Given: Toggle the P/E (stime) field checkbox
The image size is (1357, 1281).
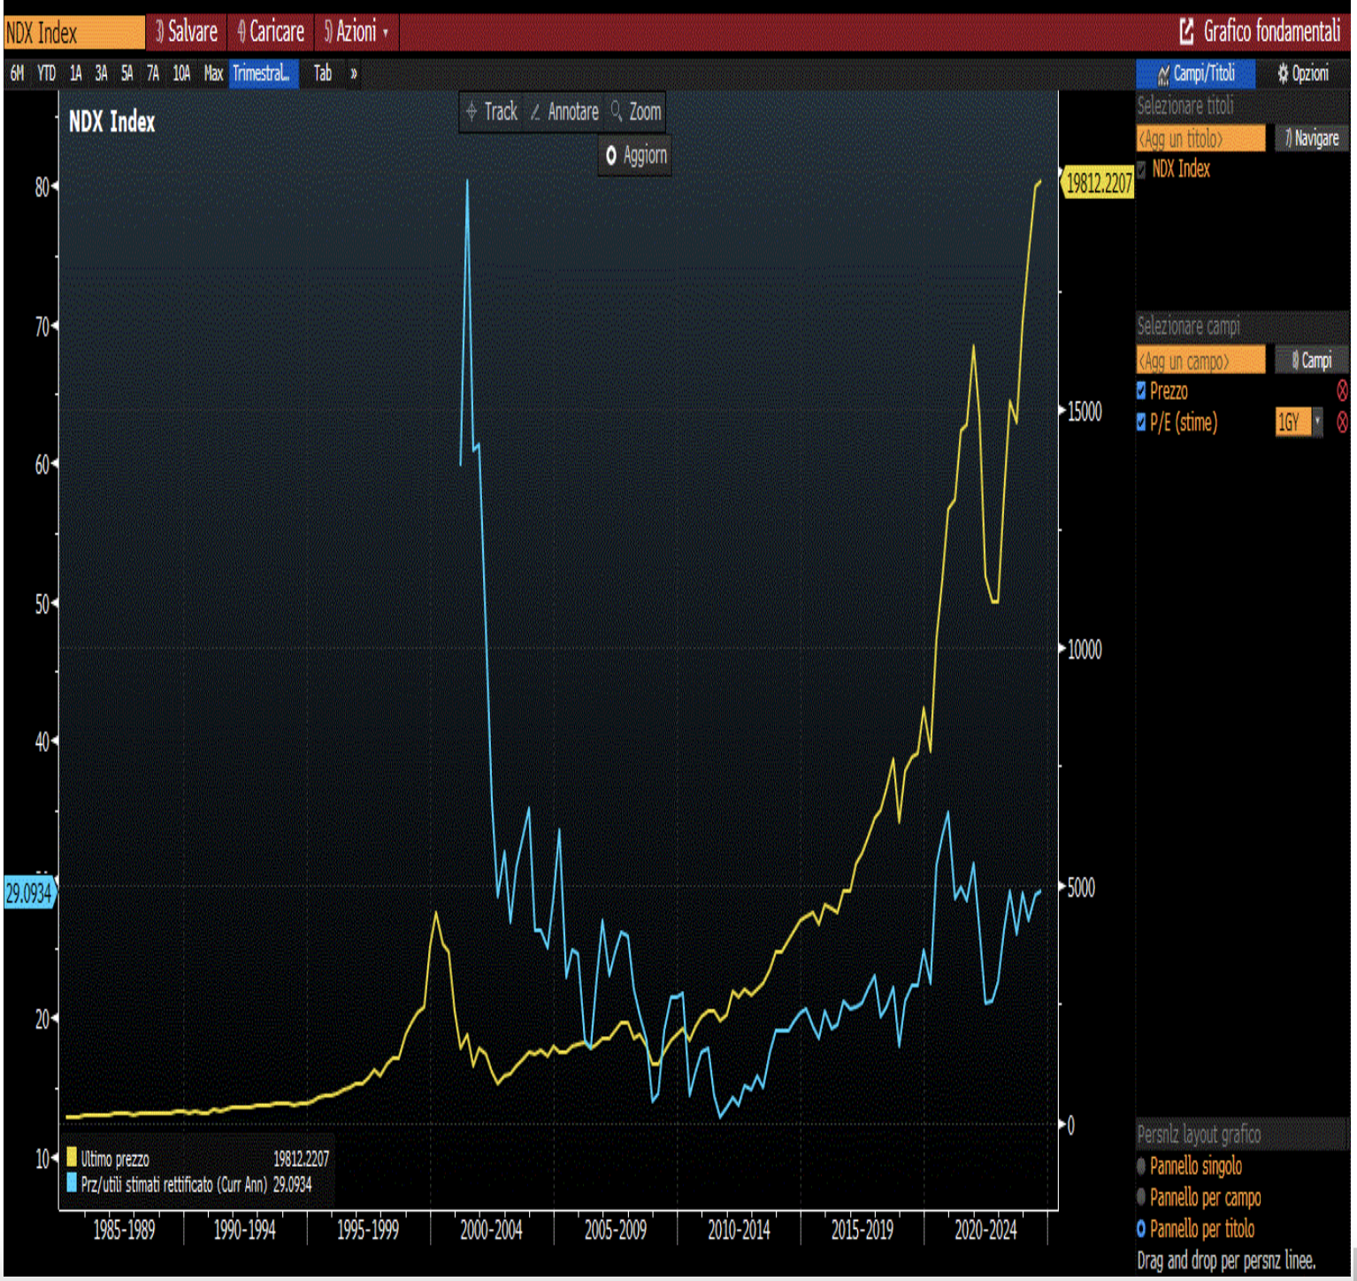Looking at the screenshot, I should tap(1141, 422).
